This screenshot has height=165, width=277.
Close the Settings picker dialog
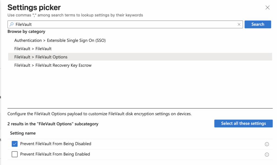pyautogui.click(x=268, y=7)
